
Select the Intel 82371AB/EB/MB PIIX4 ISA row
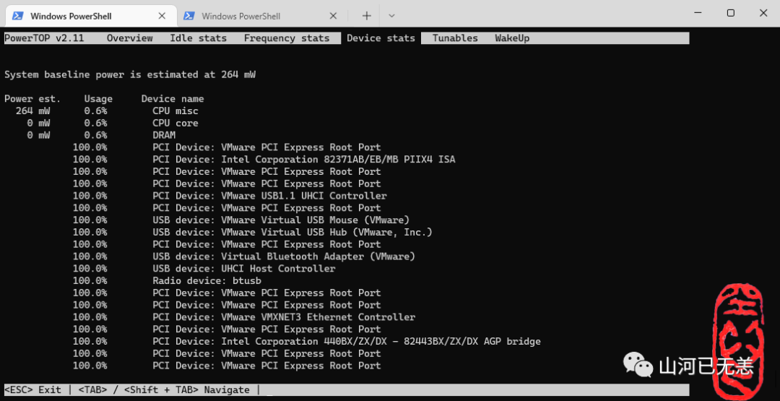click(264, 160)
